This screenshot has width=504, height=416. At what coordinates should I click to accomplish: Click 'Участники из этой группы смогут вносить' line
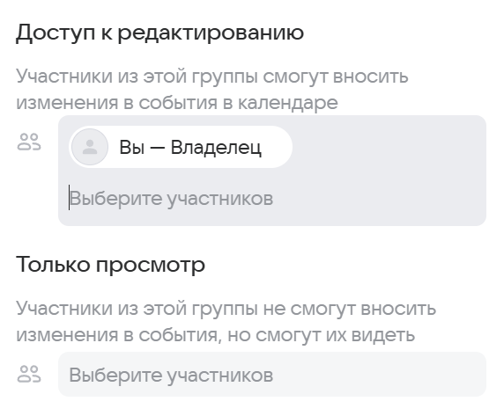[212, 77]
